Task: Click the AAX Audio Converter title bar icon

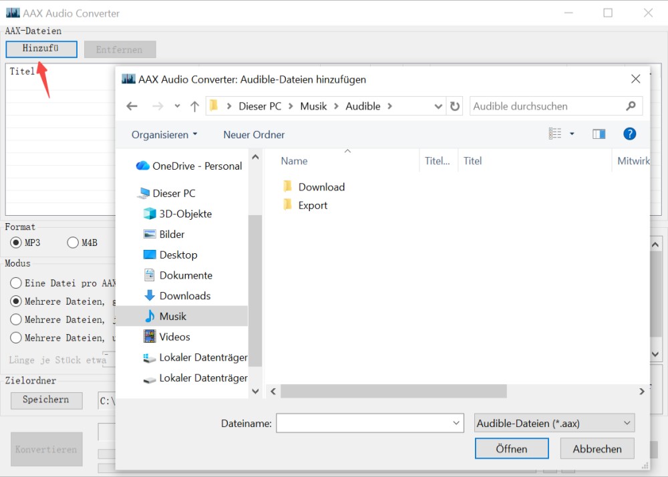Action: (13, 13)
